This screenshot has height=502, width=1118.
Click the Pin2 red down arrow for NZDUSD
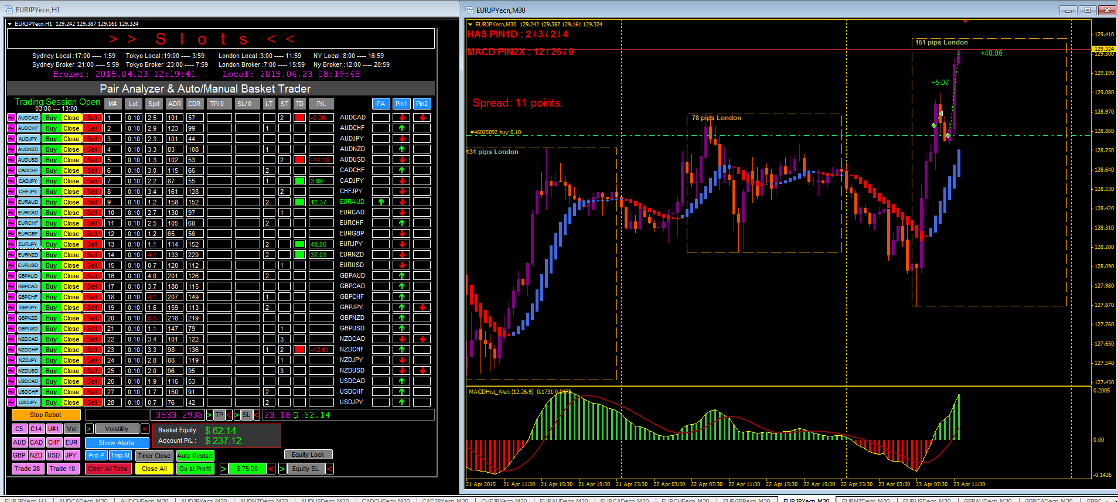coord(422,371)
